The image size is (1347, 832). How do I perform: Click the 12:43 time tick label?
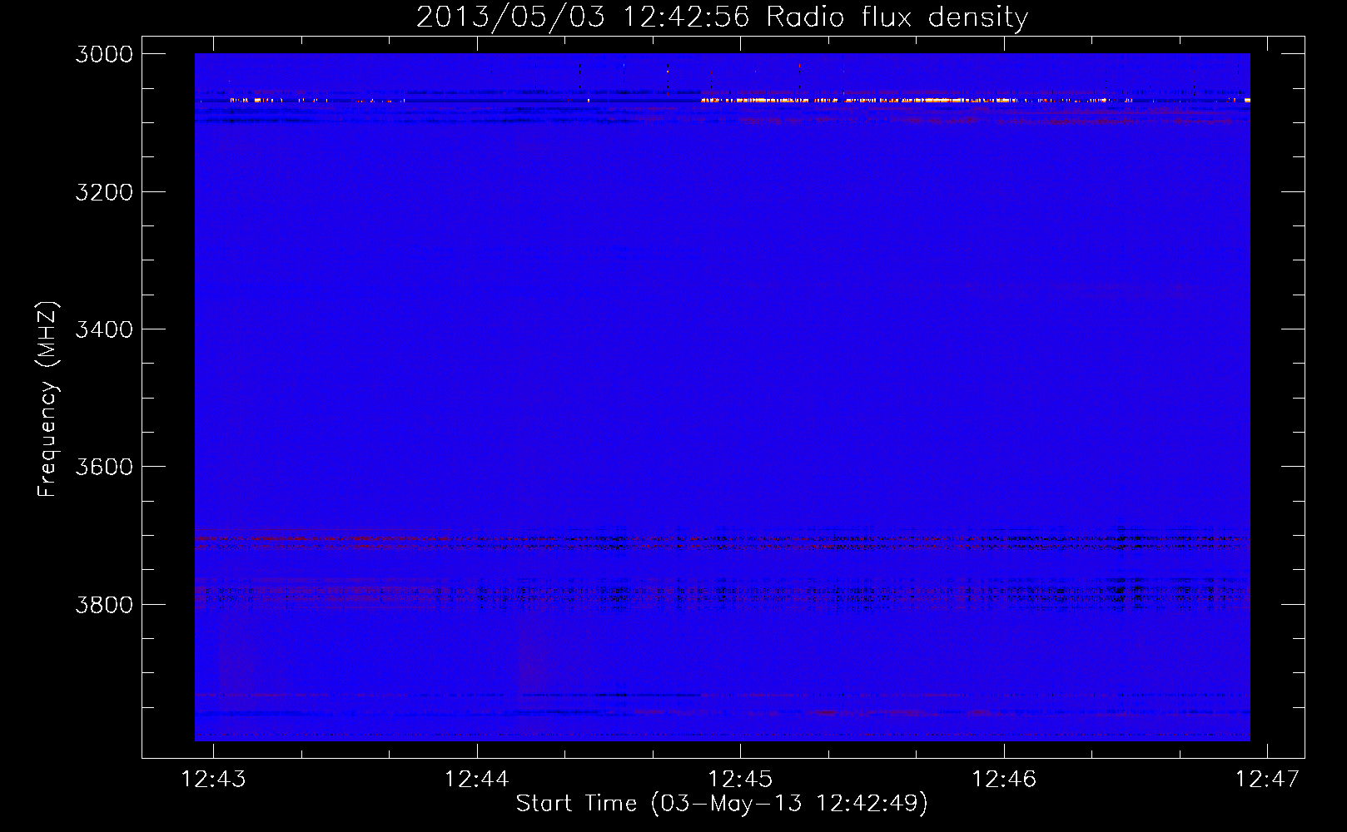214,779
